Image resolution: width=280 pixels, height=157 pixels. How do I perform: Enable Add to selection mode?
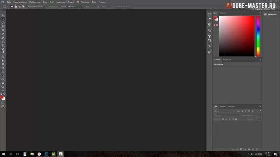tap(16, 7)
